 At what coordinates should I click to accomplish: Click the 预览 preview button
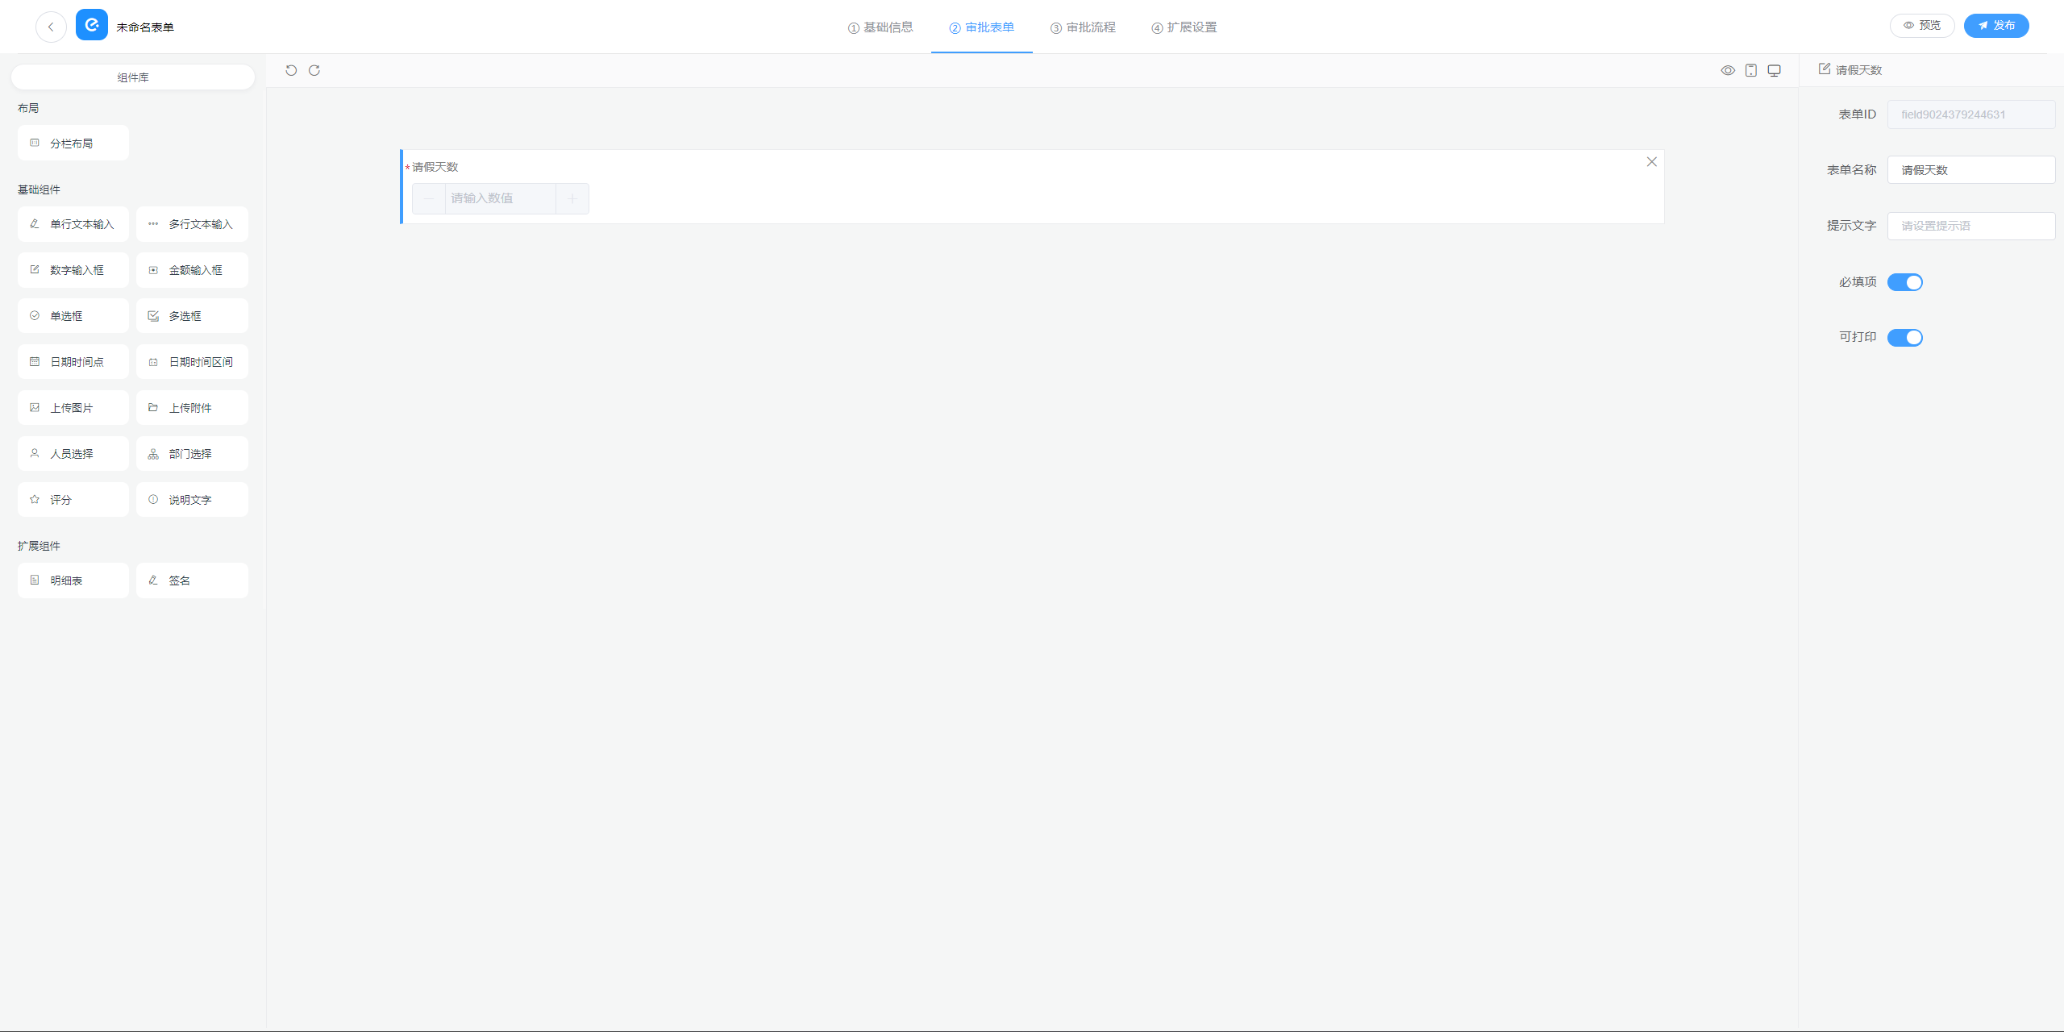pos(1922,26)
